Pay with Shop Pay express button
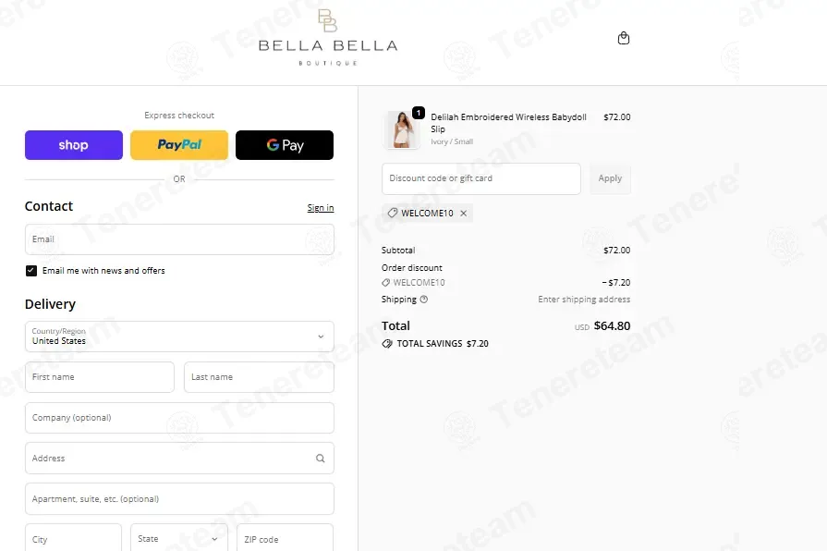The image size is (827, 551). click(x=74, y=145)
